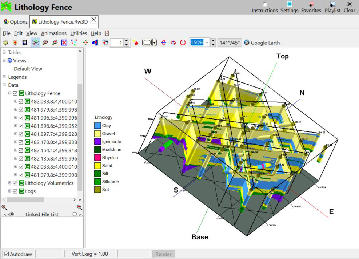Open Google Earth export

262,43
